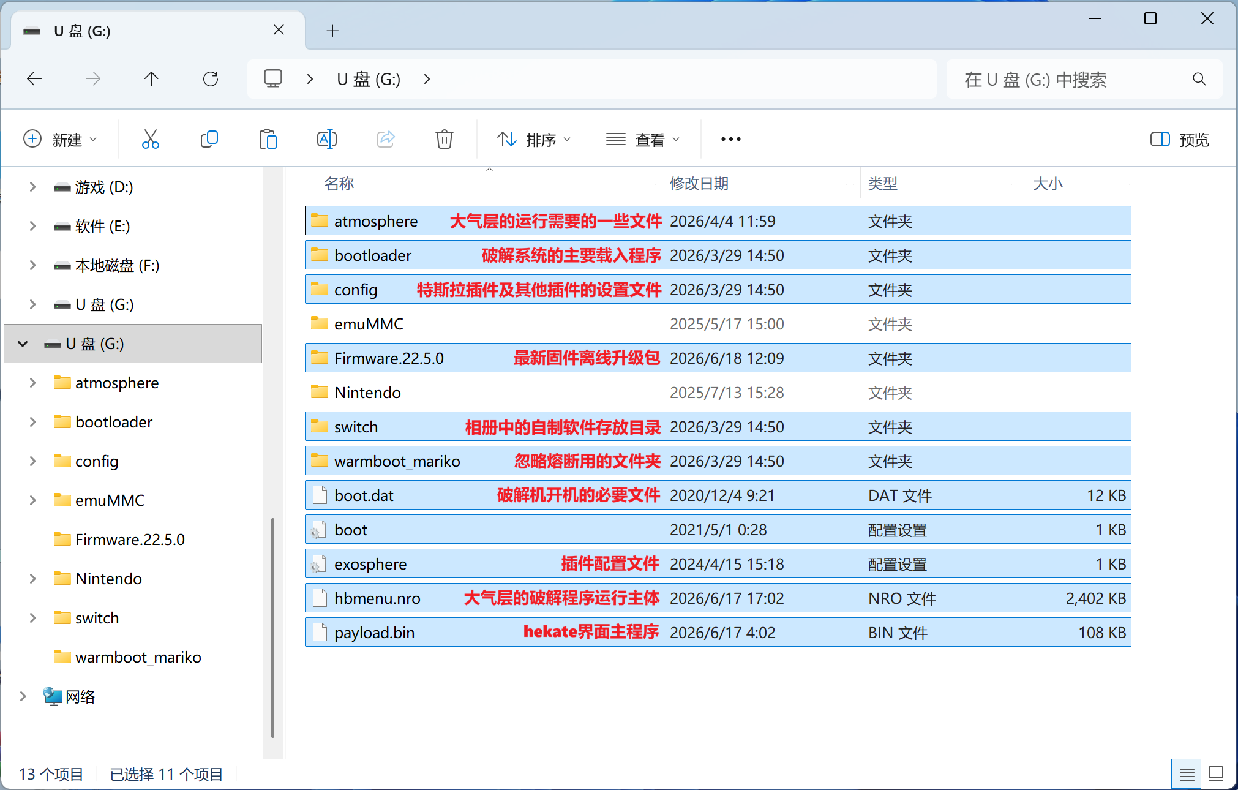The image size is (1238, 790).
Task: Sort by 大小 column header
Action: 1081,183
